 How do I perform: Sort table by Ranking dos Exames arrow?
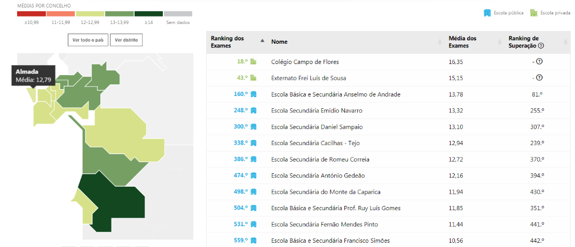click(262, 41)
